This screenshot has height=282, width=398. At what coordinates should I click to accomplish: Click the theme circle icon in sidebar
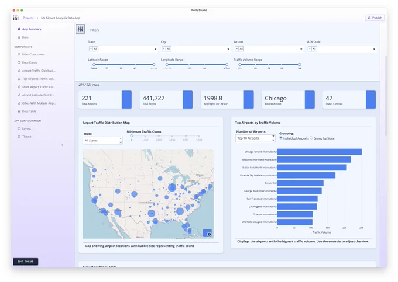pos(19,137)
